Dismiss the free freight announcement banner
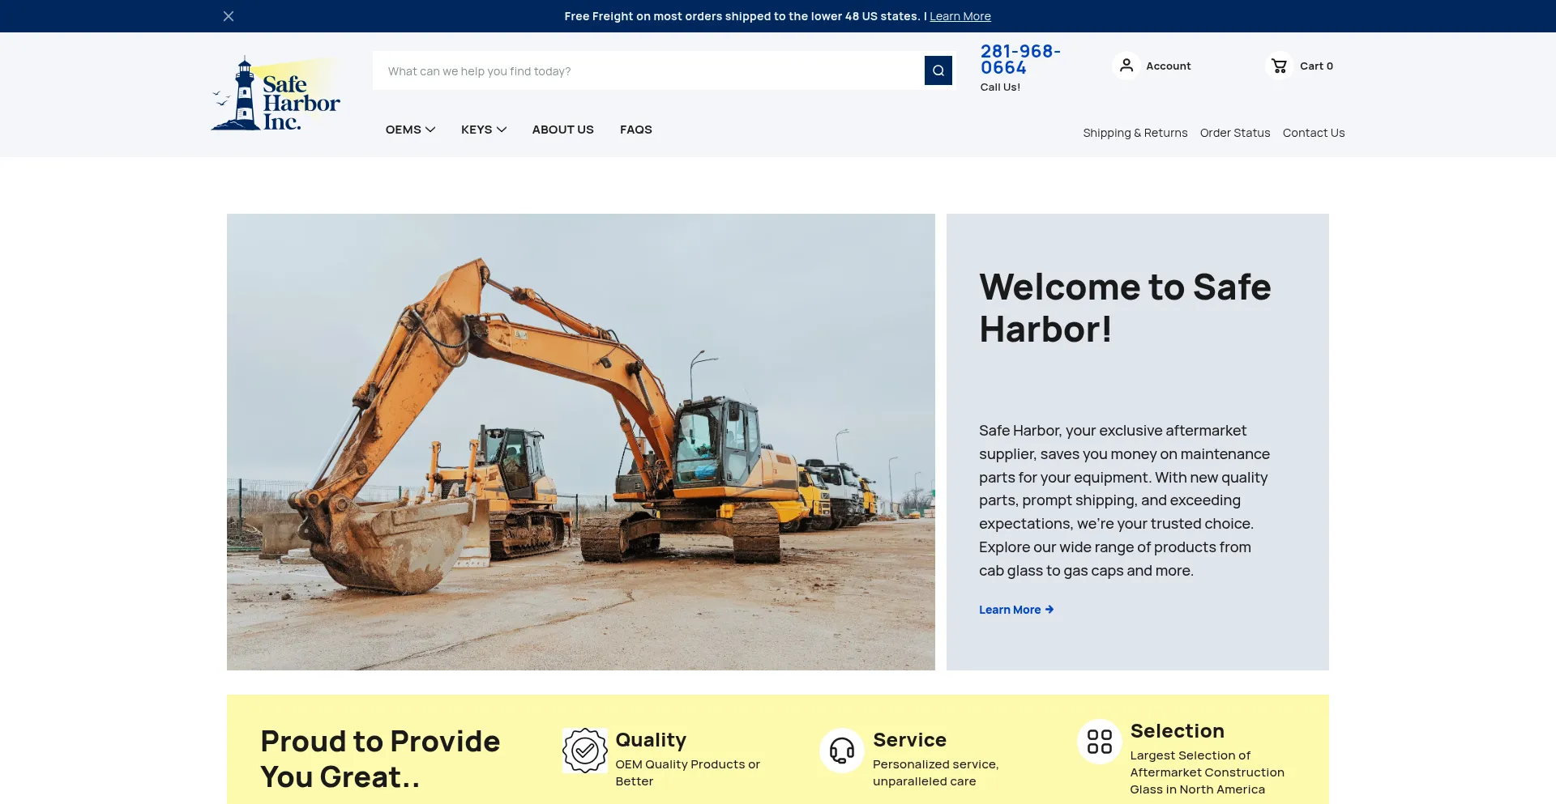The width and height of the screenshot is (1556, 804). (229, 16)
